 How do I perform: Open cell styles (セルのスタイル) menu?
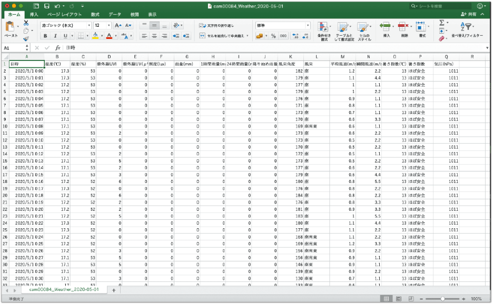click(x=364, y=31)
